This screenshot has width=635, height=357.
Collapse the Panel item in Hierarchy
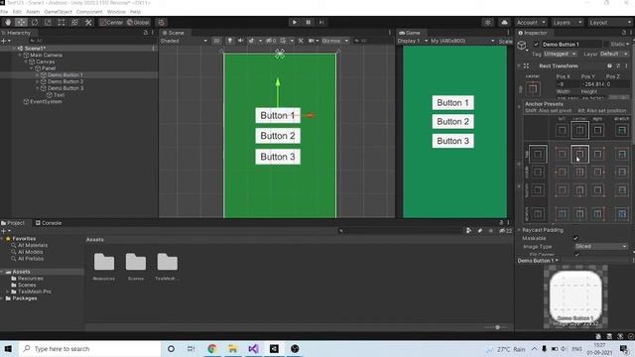(x=32, y=68)
